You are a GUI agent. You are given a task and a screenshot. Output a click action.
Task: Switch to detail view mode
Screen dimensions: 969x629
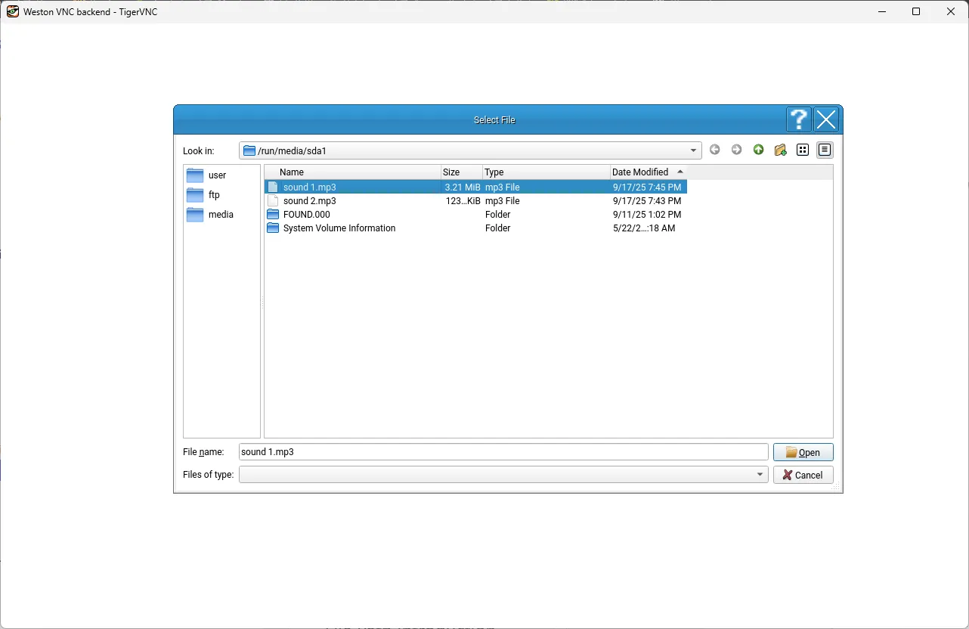(x=825, y=150)
